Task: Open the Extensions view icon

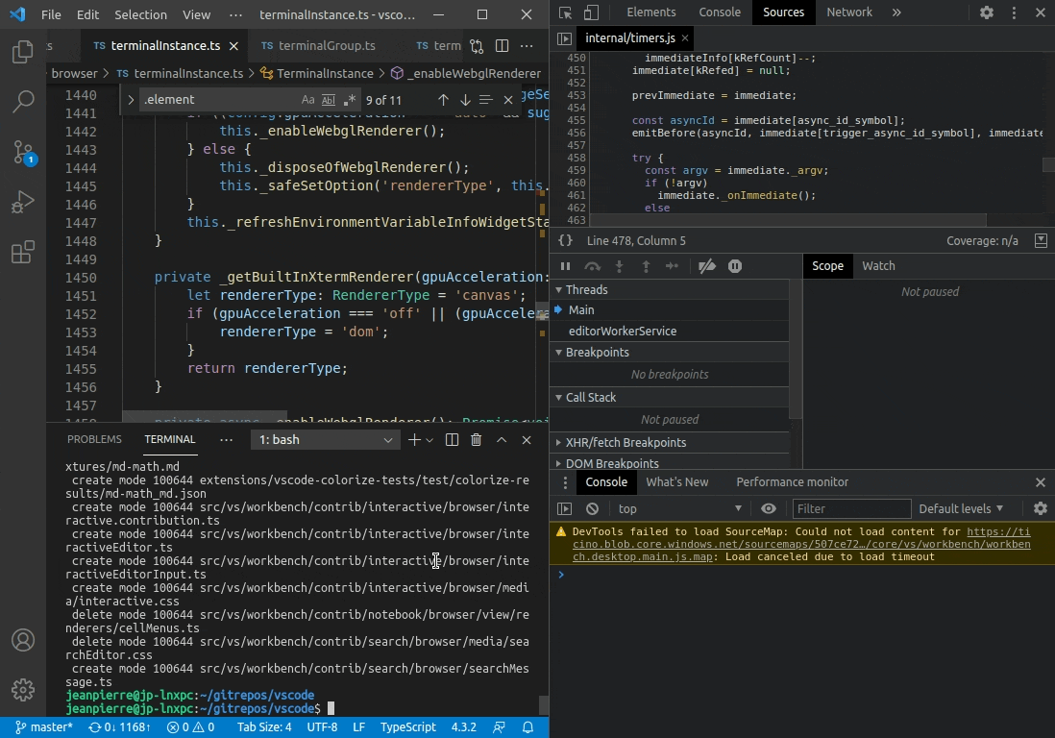Action: 23,253
